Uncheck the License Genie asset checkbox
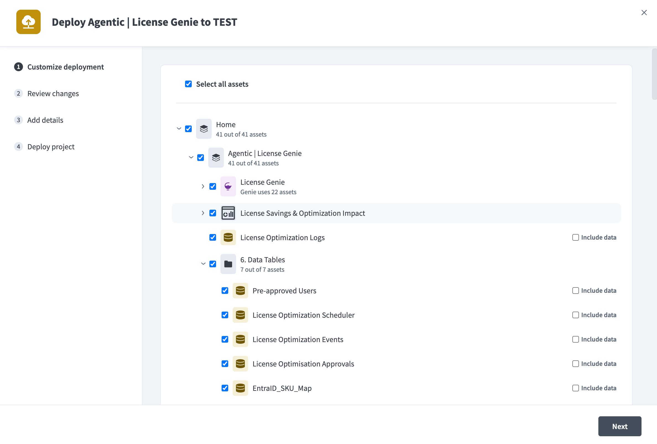This screenshot has height=444, width=657. click(213, 186)
